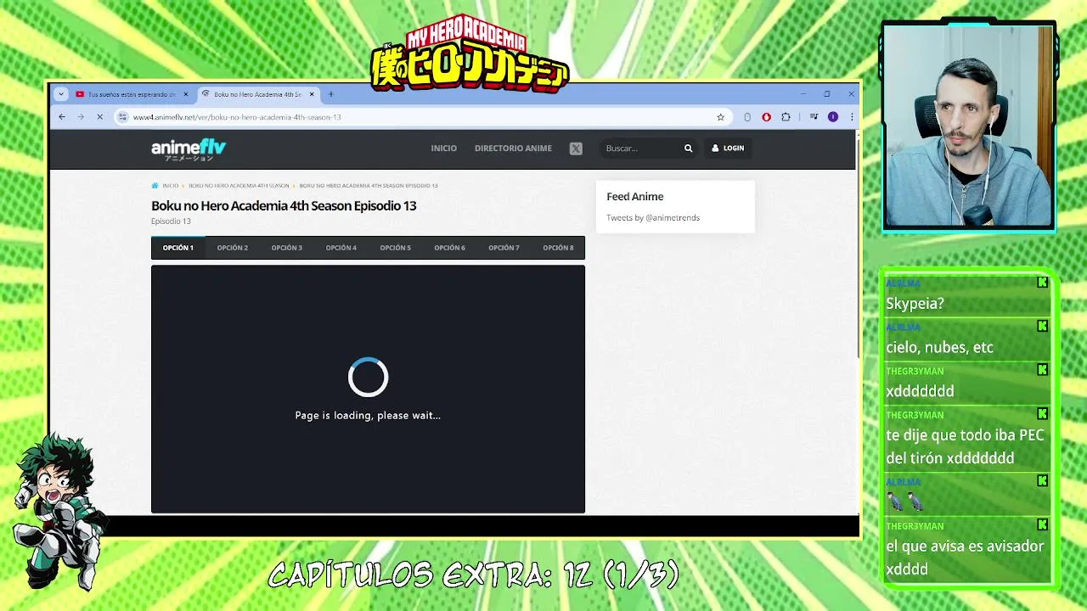Click Kick icon beside 'te dije que todo' message
The width and height of the screenshot is (1087, 611).
[1042, 414]
